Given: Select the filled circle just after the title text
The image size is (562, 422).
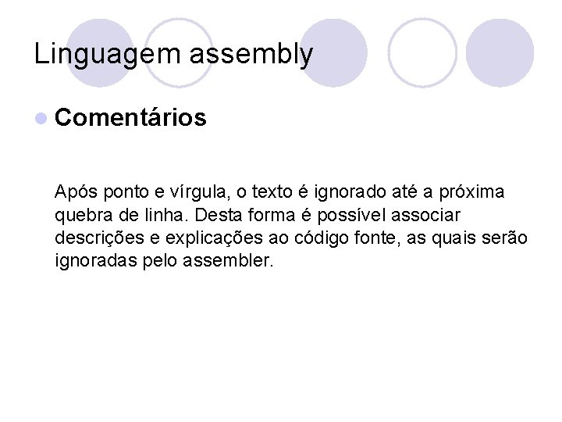Looking at the screenshot, I should tap(334, 53).
